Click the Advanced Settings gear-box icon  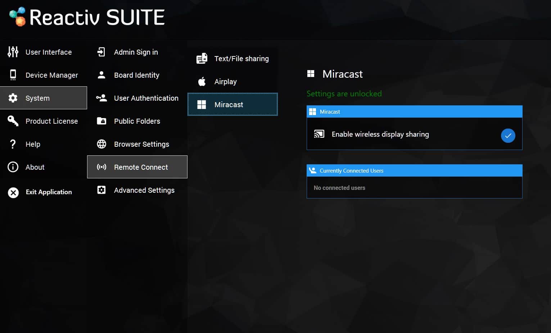pos(101,190)
